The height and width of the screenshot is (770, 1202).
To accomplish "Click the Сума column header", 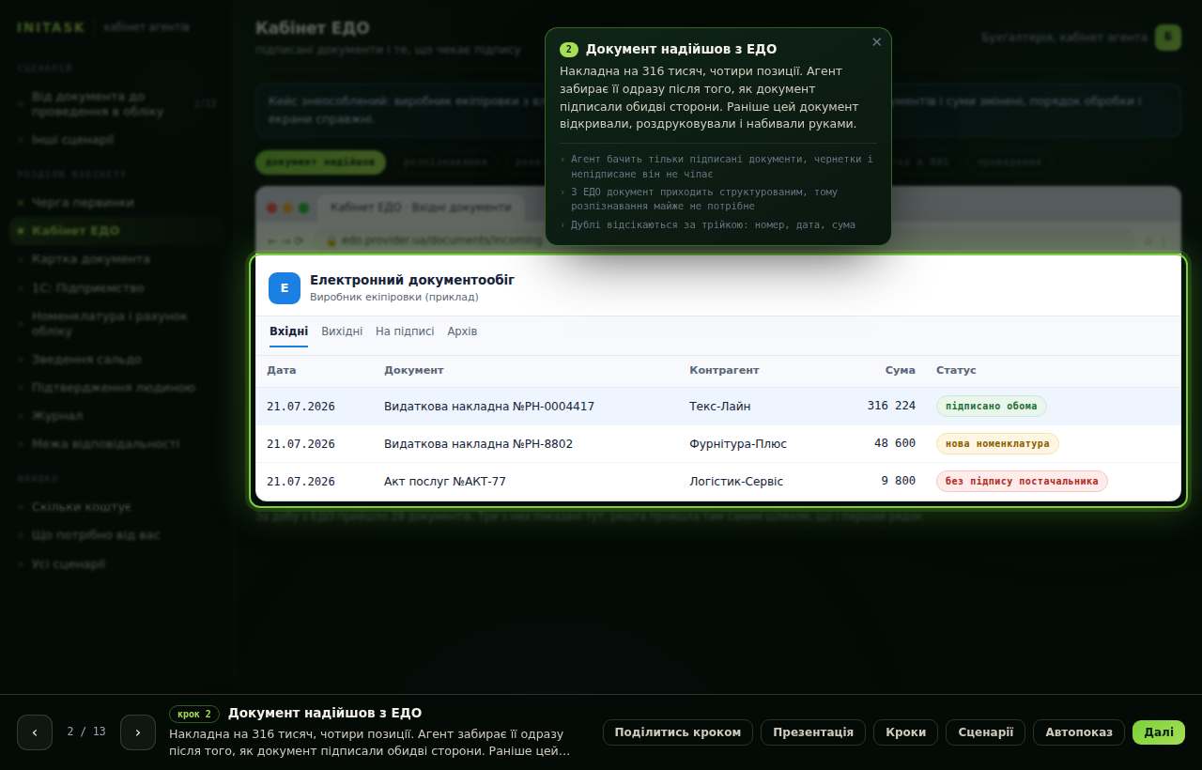I will (900, 371).
